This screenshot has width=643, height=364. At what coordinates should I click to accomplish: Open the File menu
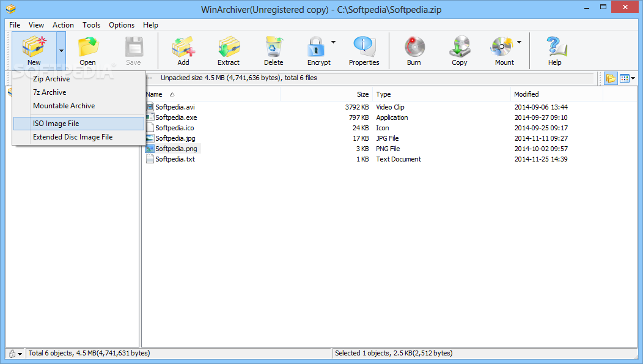tap(15, 25)
